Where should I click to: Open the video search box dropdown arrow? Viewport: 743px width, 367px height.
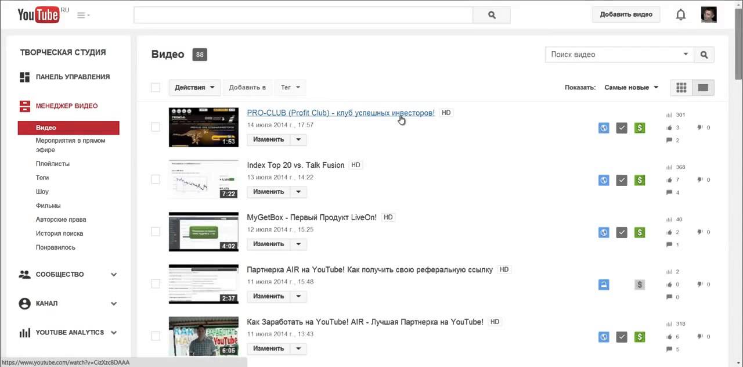click(x=686, y=55)
